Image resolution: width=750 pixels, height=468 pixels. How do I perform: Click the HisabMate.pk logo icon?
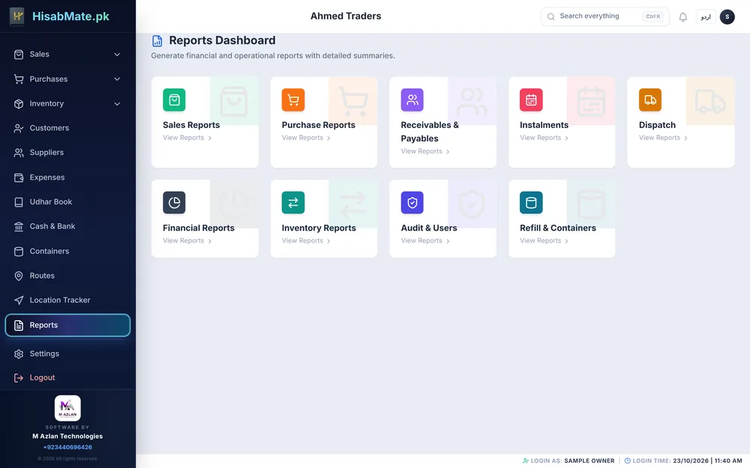point(18,16)
